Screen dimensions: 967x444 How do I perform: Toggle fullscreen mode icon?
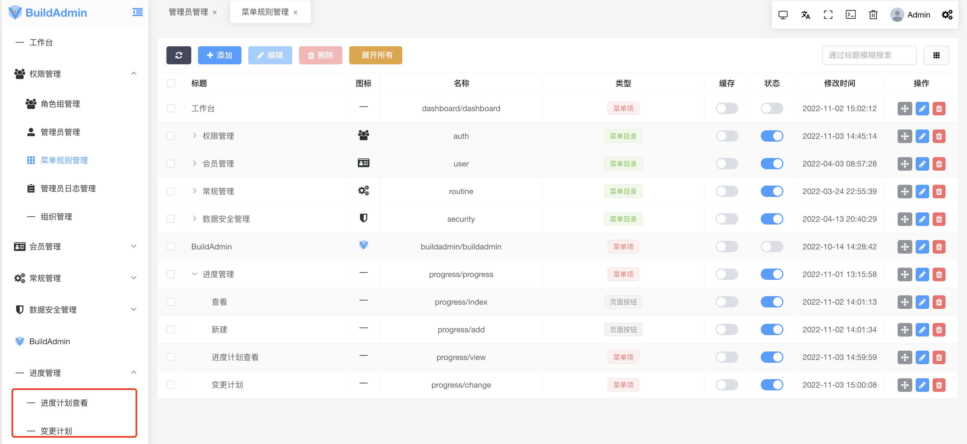tap(828, 15)
